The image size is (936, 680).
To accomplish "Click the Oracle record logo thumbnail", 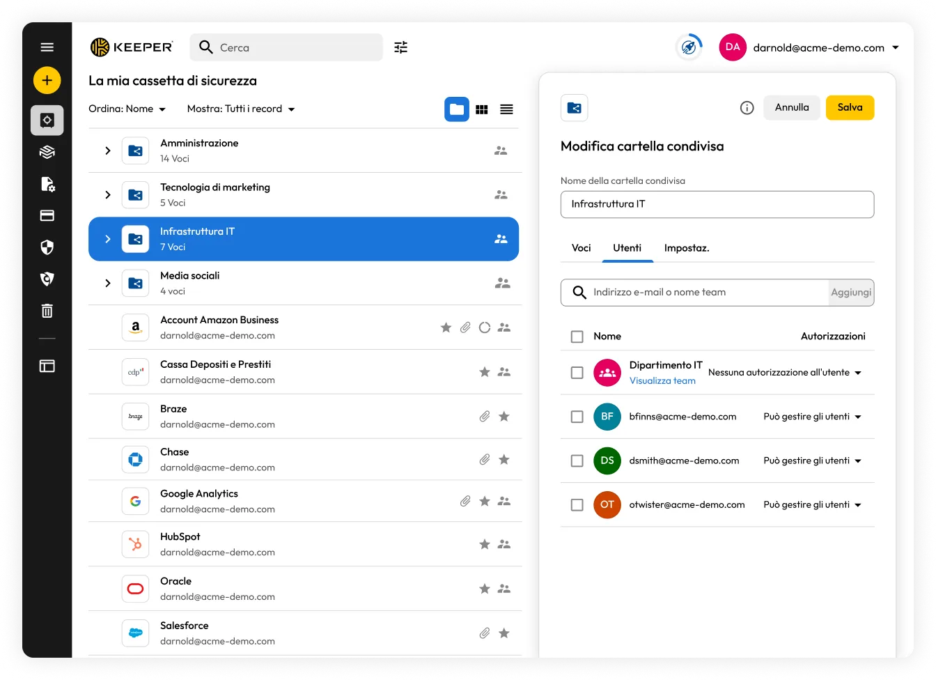I will pos(136,589).
